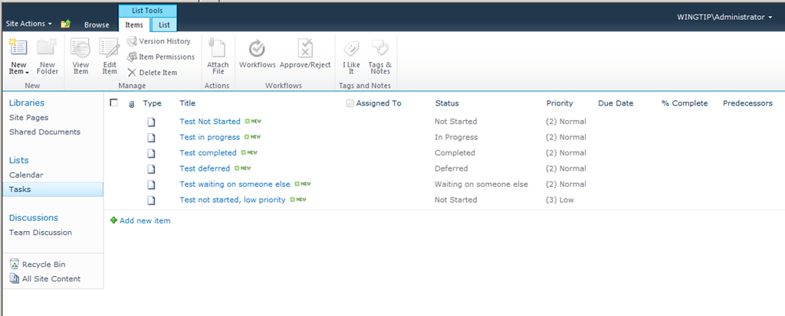The width and height of the screenshot is (785, 316).
Task: Open the Calendar list
Action: click(26, 175)
